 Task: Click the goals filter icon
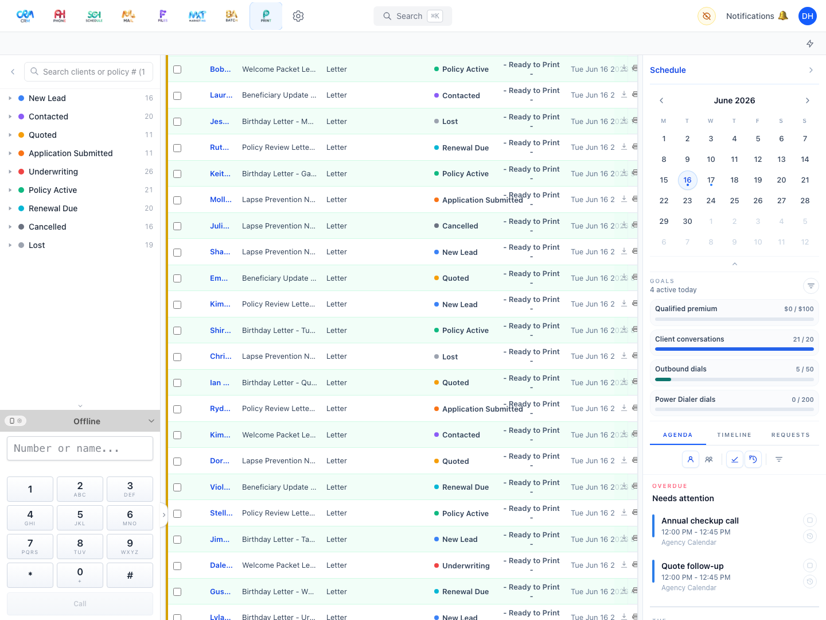[x=811, y=286]
